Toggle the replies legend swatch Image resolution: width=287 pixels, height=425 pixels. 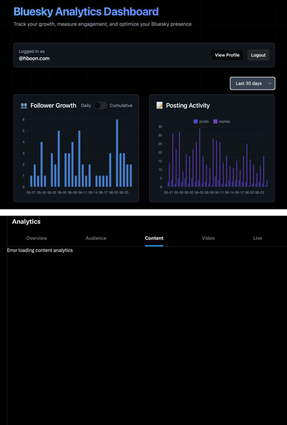coord(215,121)
